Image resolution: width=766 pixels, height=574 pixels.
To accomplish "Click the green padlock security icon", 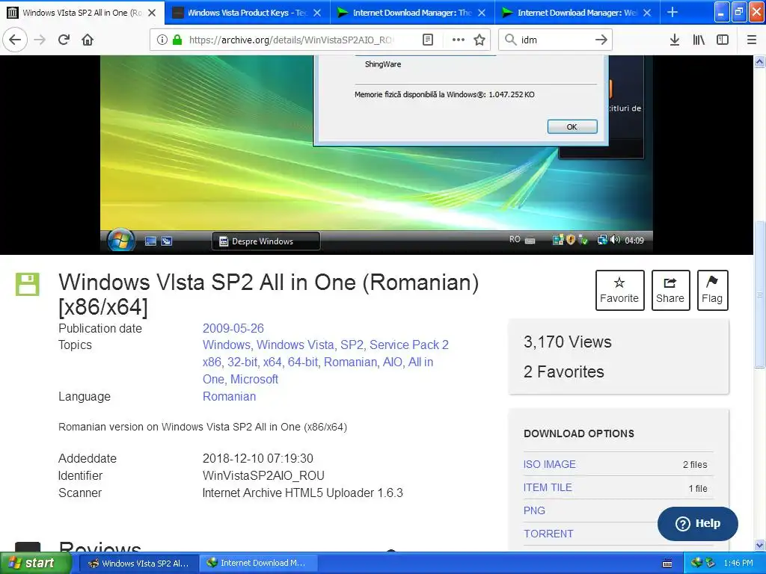I will 177,40.
